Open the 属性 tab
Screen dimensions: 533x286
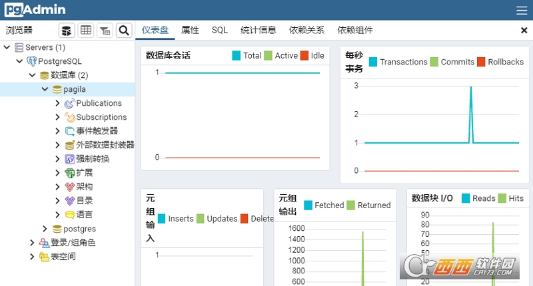tap(190, 30)
